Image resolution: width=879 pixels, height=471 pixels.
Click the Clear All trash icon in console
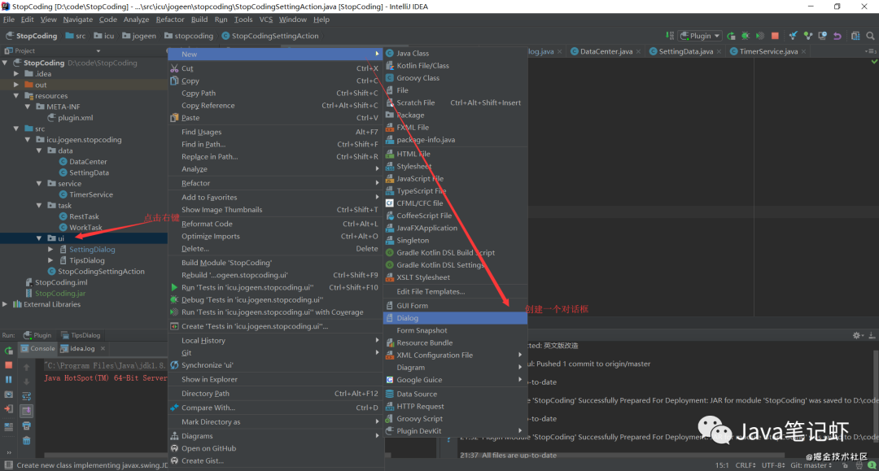(26, 441)
